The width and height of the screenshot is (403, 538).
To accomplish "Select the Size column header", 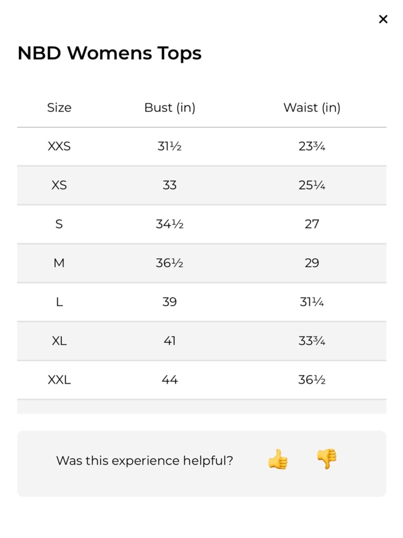I will 59,107.
